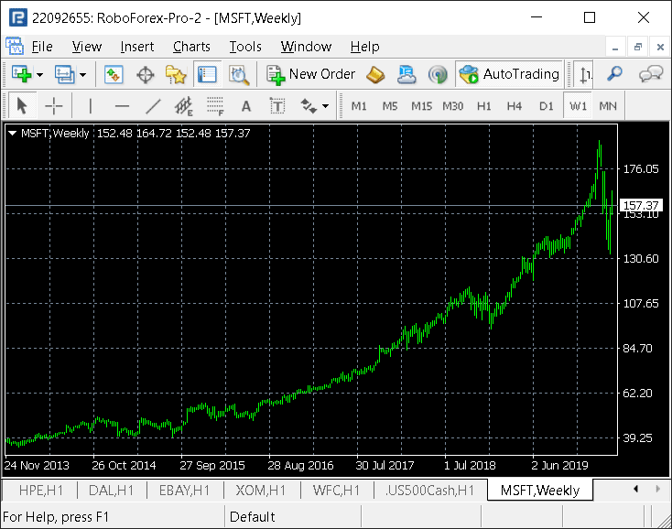672x529 pixels.
Task: Open the arrows objects dropdown arrow
Action: 326,106
